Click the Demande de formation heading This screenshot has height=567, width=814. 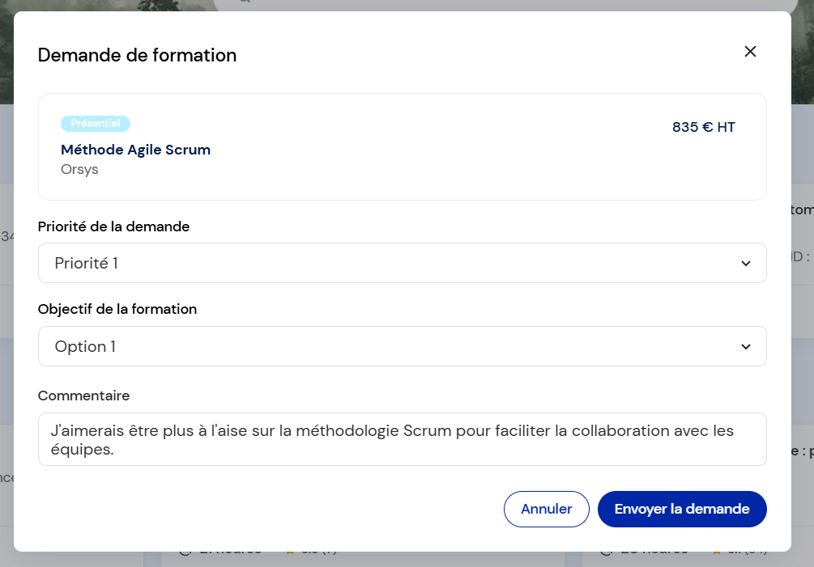pyautogui.click(x=137, y=55)
